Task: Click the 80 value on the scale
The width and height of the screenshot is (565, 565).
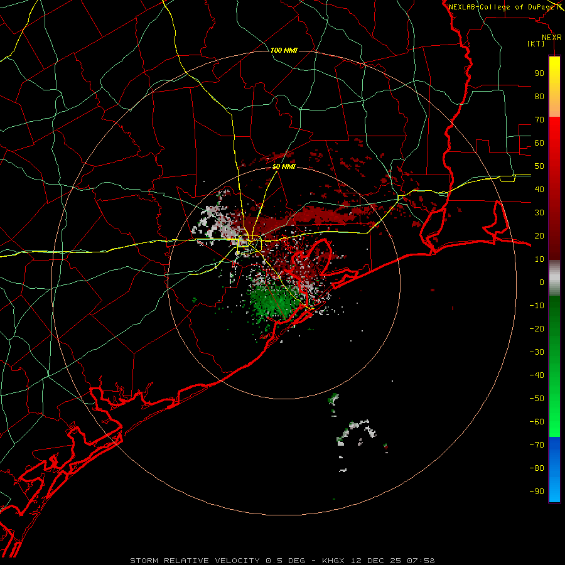Action: pos(539,96)
